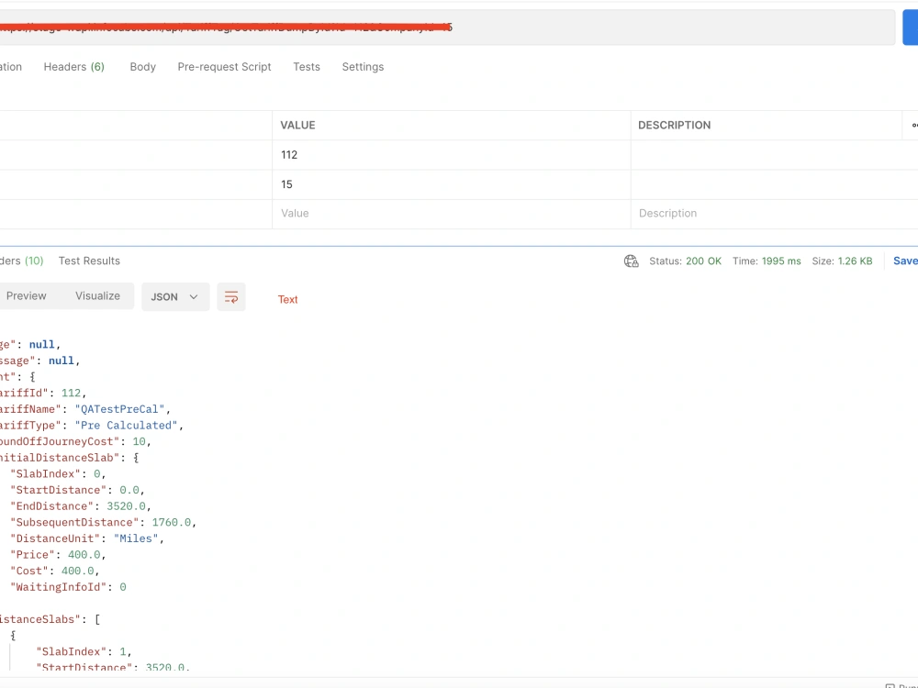Click the "EndDistance": 3520.0 line
Viewport: 918px width, 688px height.
coord(81,506)
